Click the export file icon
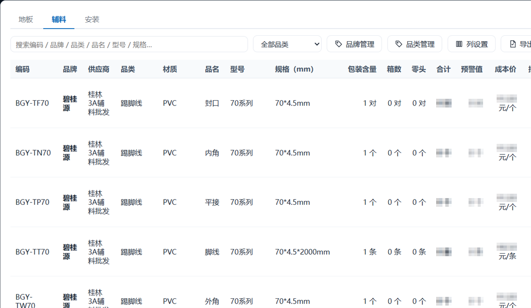 [513, 44]
